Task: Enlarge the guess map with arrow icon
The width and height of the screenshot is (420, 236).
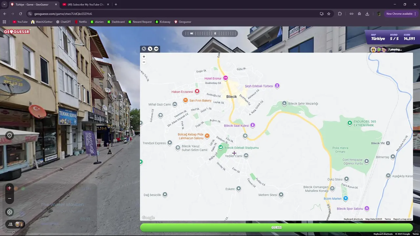Action: (144, 49)
